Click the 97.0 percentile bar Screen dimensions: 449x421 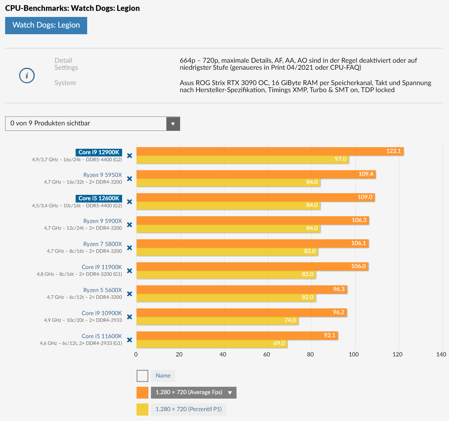coord(243,159)
